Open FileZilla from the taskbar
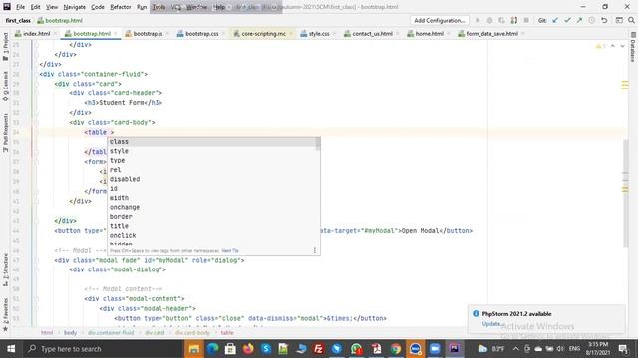This screenshot has height=358, width=638. pos(318,349)
